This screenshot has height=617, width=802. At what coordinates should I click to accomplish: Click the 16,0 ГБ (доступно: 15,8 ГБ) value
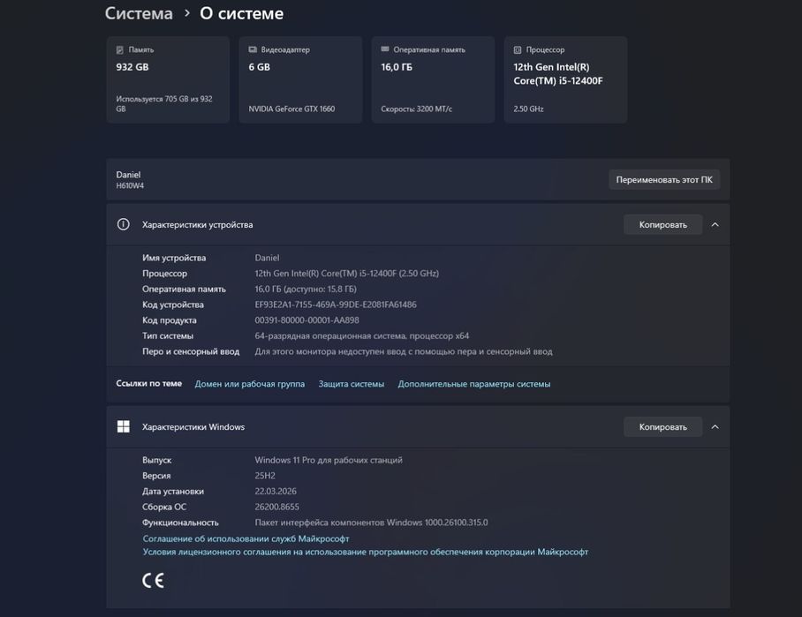(x=306, y=289)
